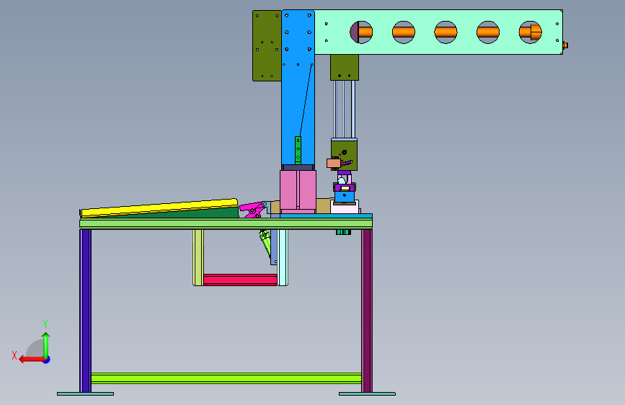Viewport: 625px width, 405px height.
Task: Click the green Y axis arrow
Action: (46, 344)
